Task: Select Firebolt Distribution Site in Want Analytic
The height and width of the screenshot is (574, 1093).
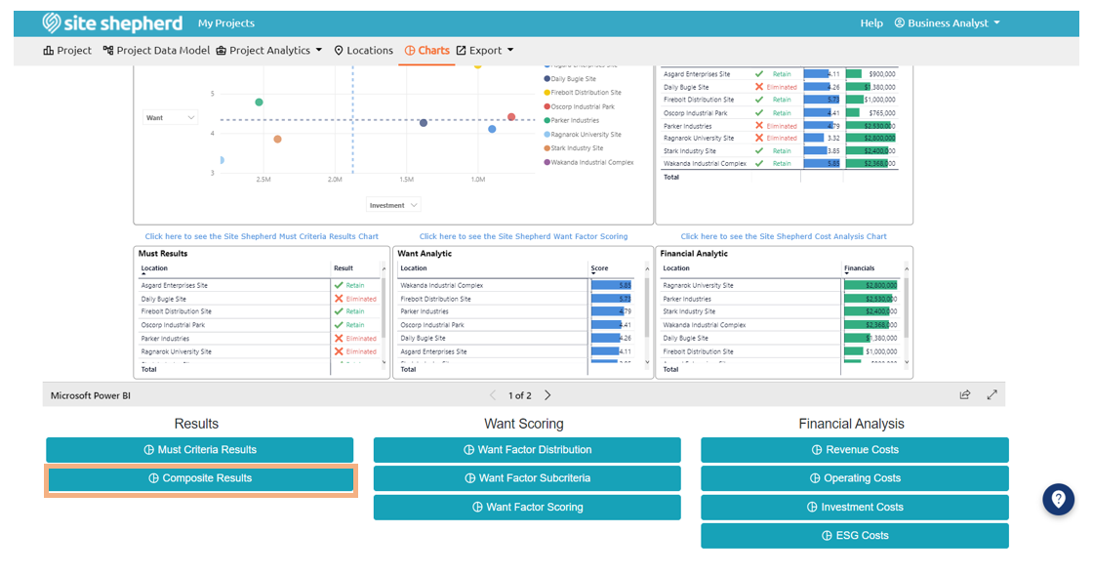Action: tap(435, 299)
